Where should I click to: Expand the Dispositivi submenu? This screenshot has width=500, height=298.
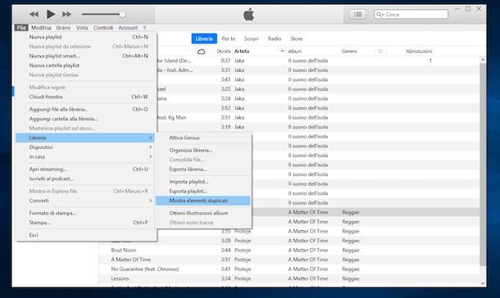click(86, 147)
